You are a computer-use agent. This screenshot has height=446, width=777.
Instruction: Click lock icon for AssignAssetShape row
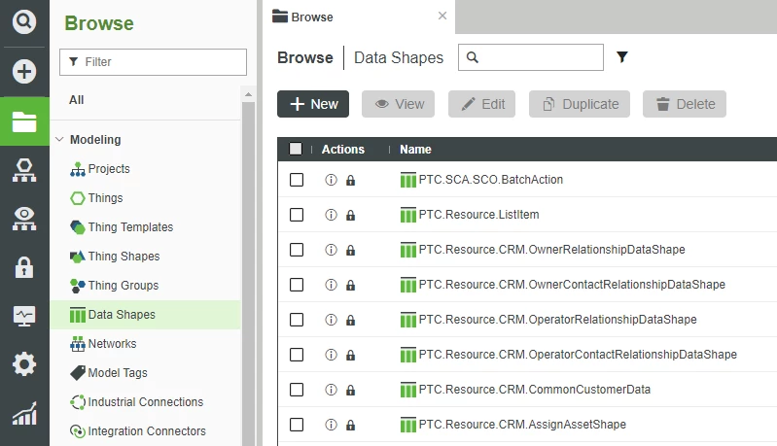coord(350,425)
